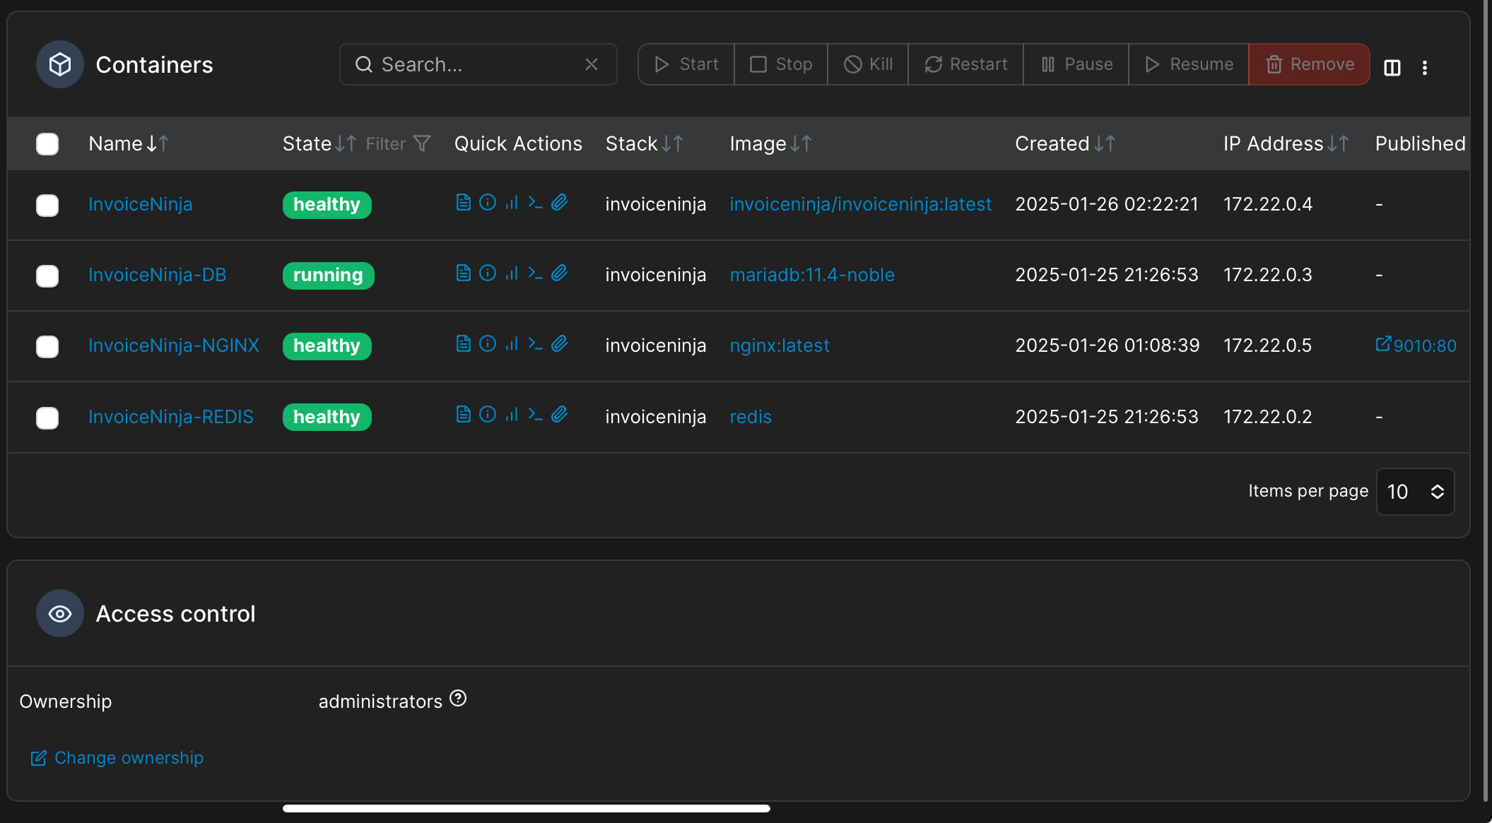Click the running badge for InvoiceNinja-DB
The width and height of the screenshot is (1492, 823).
(328, 276)
